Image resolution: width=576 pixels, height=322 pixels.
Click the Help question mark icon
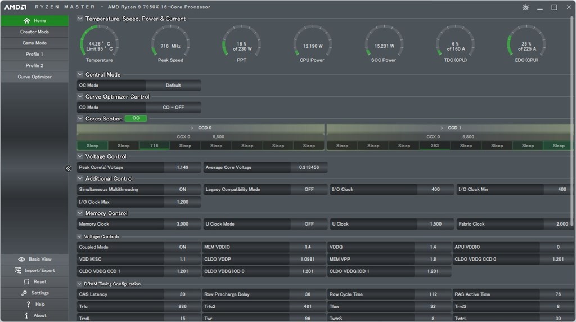pyautogui.click(x=28, y=305)
